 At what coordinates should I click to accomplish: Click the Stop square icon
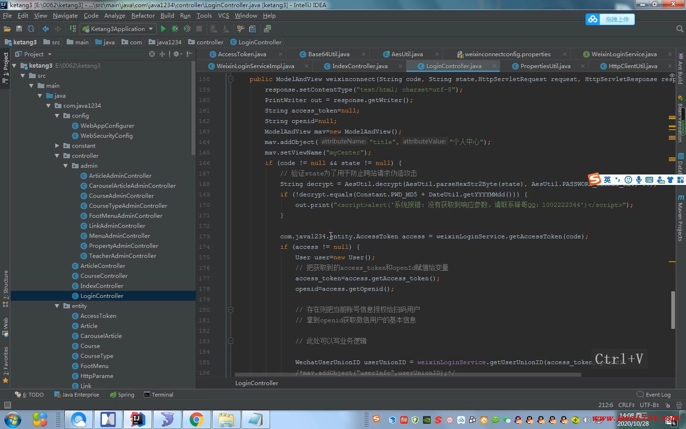point(199,29)
